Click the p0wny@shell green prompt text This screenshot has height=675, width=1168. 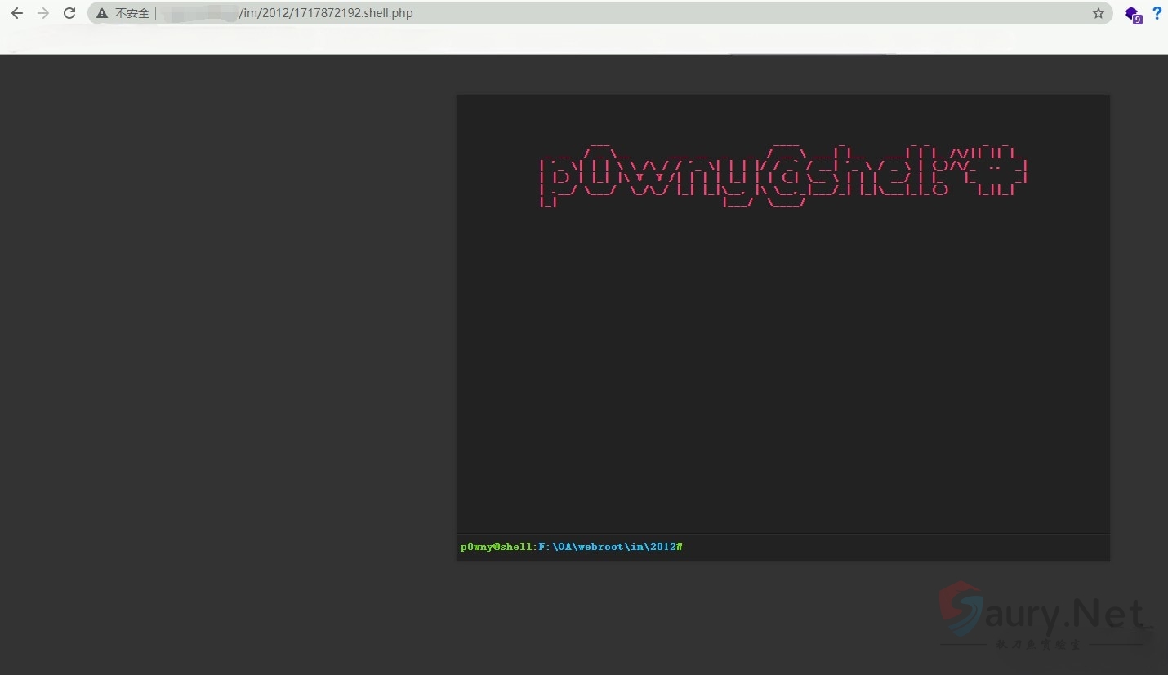(x=496, y=547)
